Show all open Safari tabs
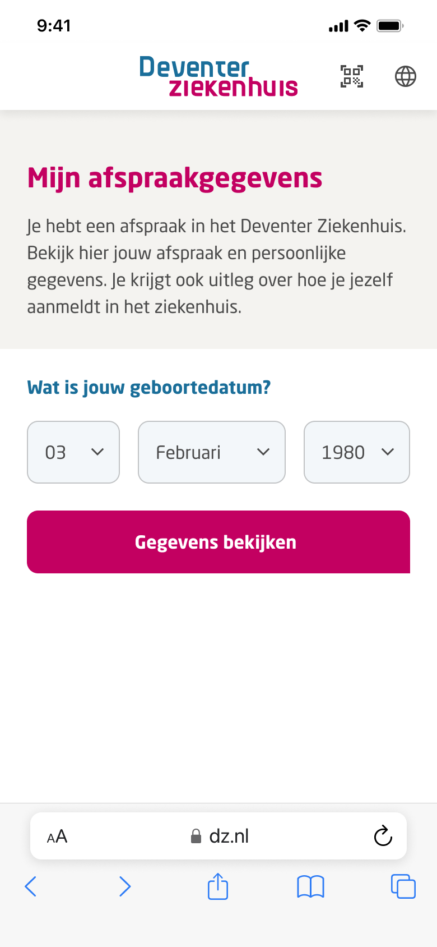Viewport: 437px width, 947px height. coord(403,886)
